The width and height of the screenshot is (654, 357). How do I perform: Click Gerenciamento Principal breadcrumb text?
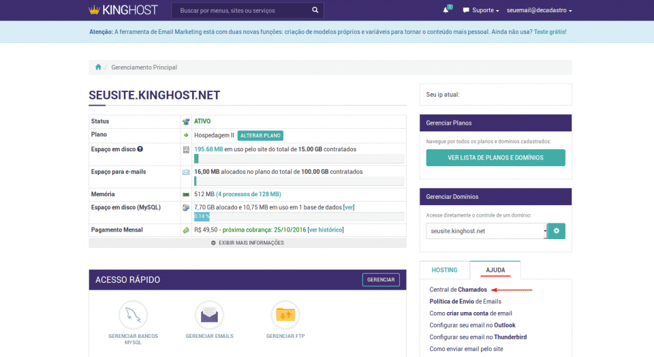tap(144, 67)
